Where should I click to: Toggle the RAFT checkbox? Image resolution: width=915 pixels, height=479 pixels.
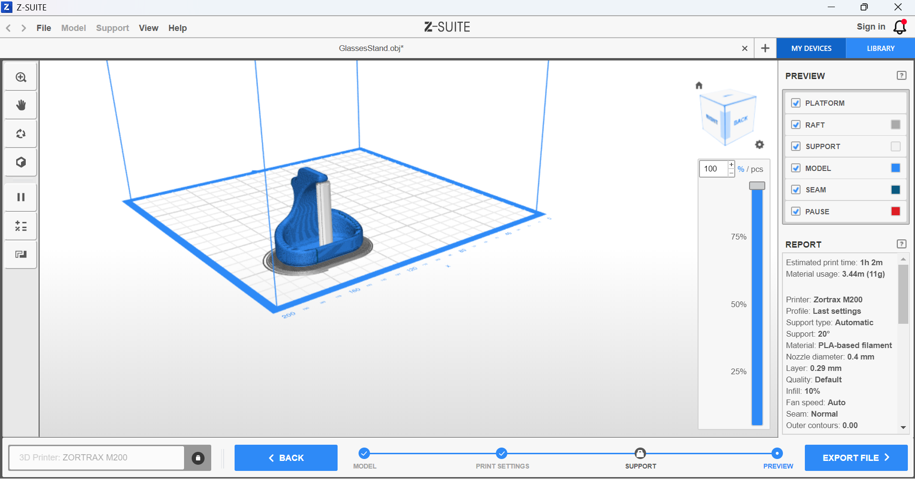(796, 125)
